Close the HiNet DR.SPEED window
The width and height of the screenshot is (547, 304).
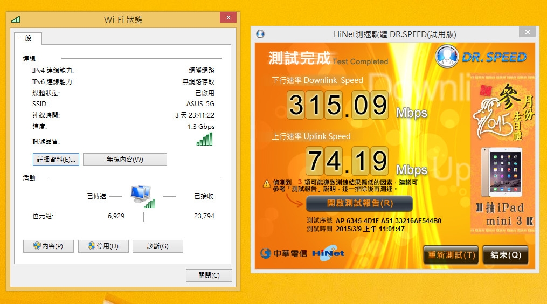click(x=527, y=32)
